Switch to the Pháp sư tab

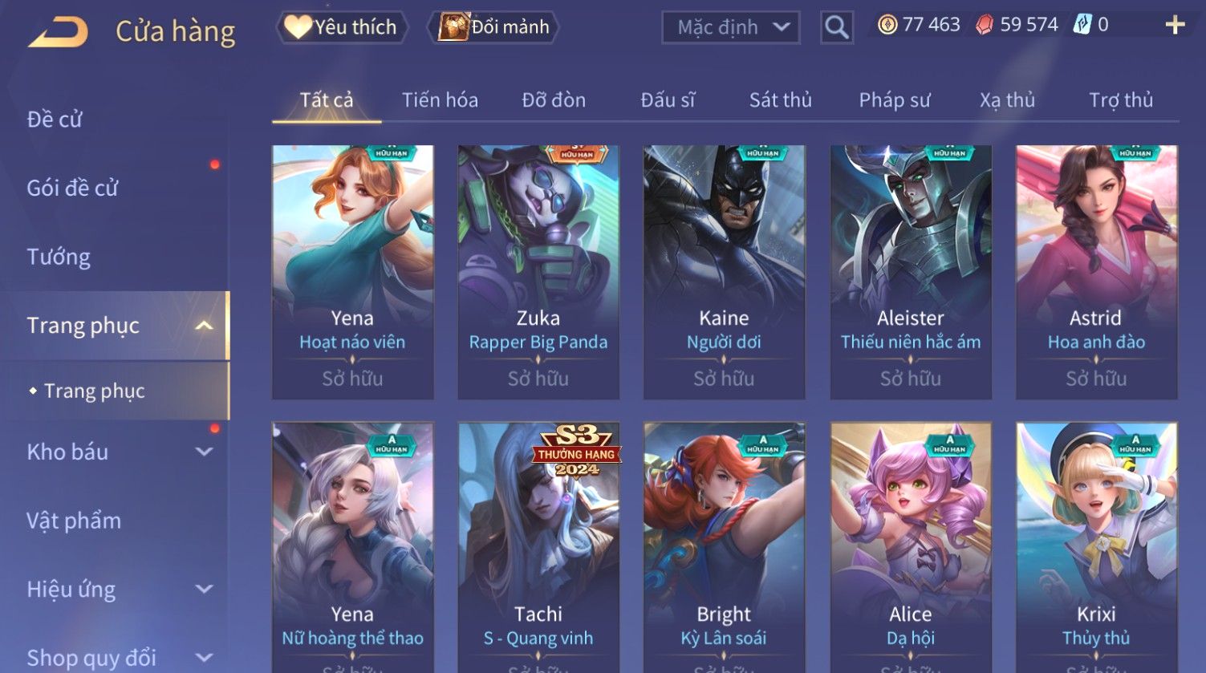895,100
